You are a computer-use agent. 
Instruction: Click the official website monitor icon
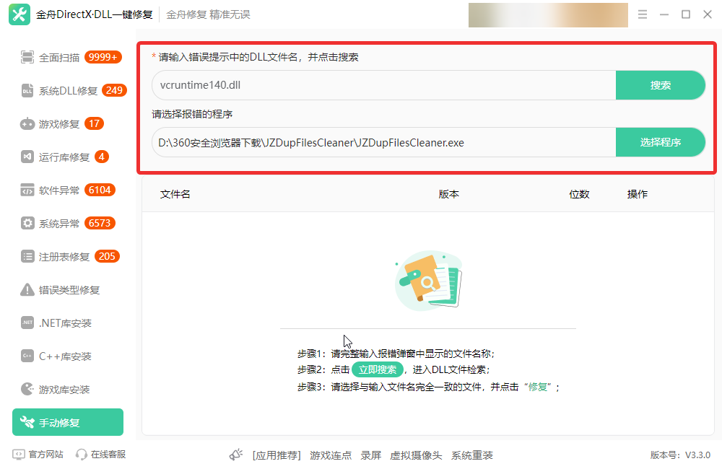pyautogui.click(x=19, y=455)
